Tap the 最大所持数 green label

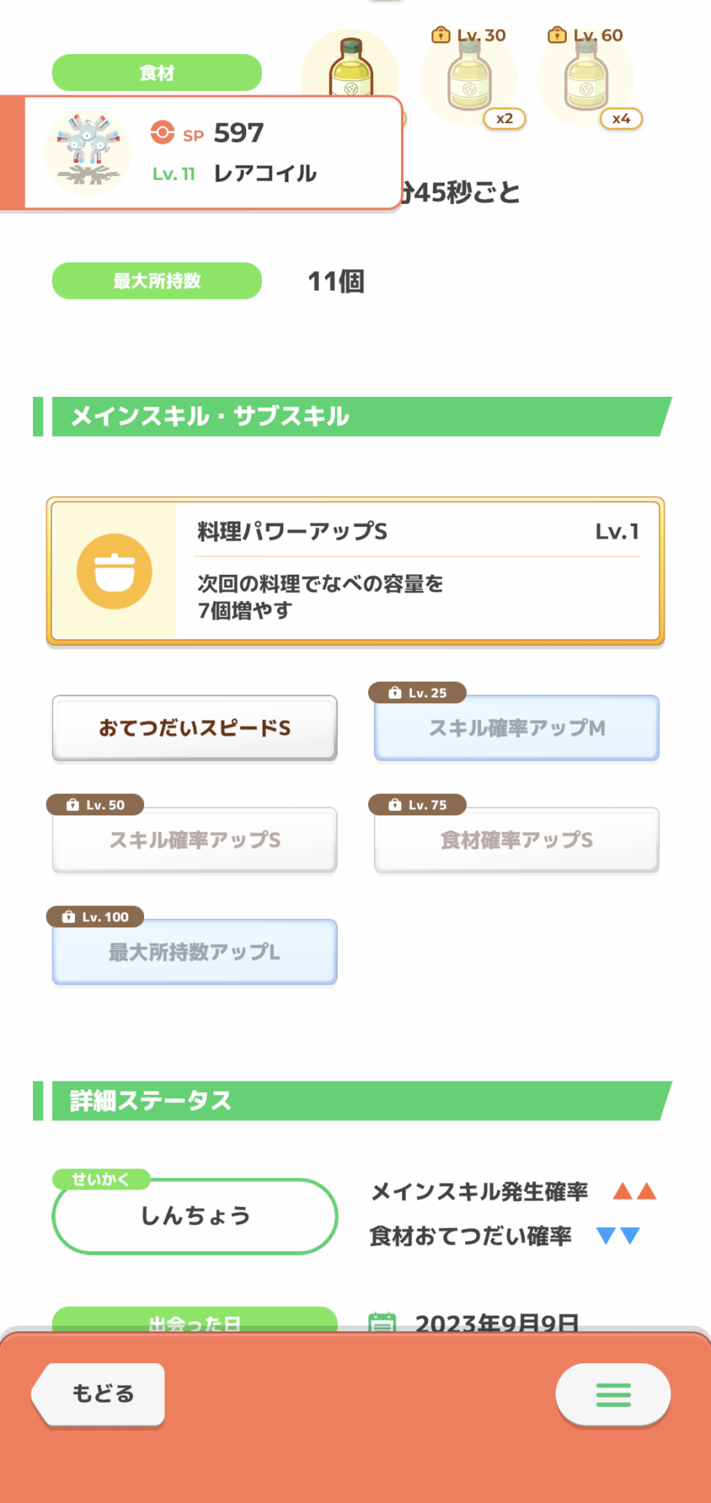tap(157, 281)
